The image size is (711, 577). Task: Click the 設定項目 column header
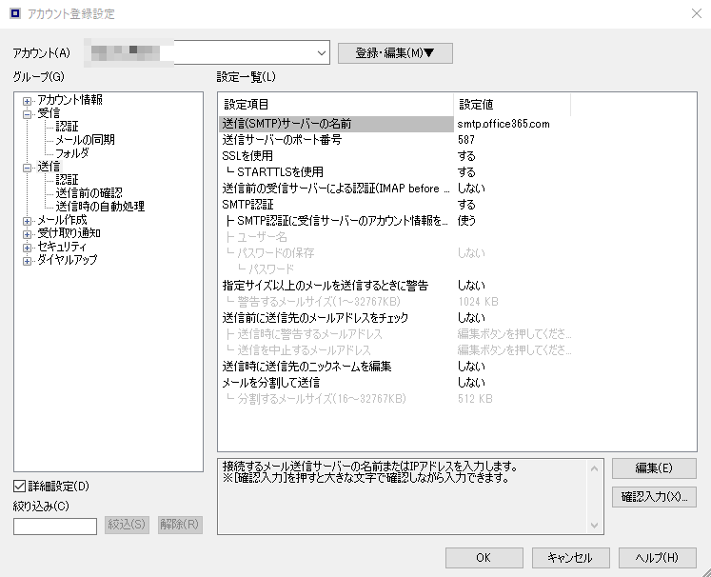[x=336, y=105]
